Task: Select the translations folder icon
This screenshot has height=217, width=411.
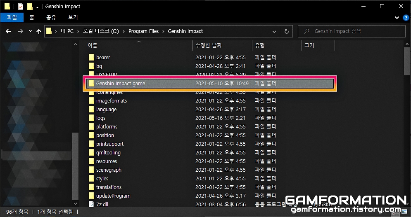Action: (x=91, y=187)
